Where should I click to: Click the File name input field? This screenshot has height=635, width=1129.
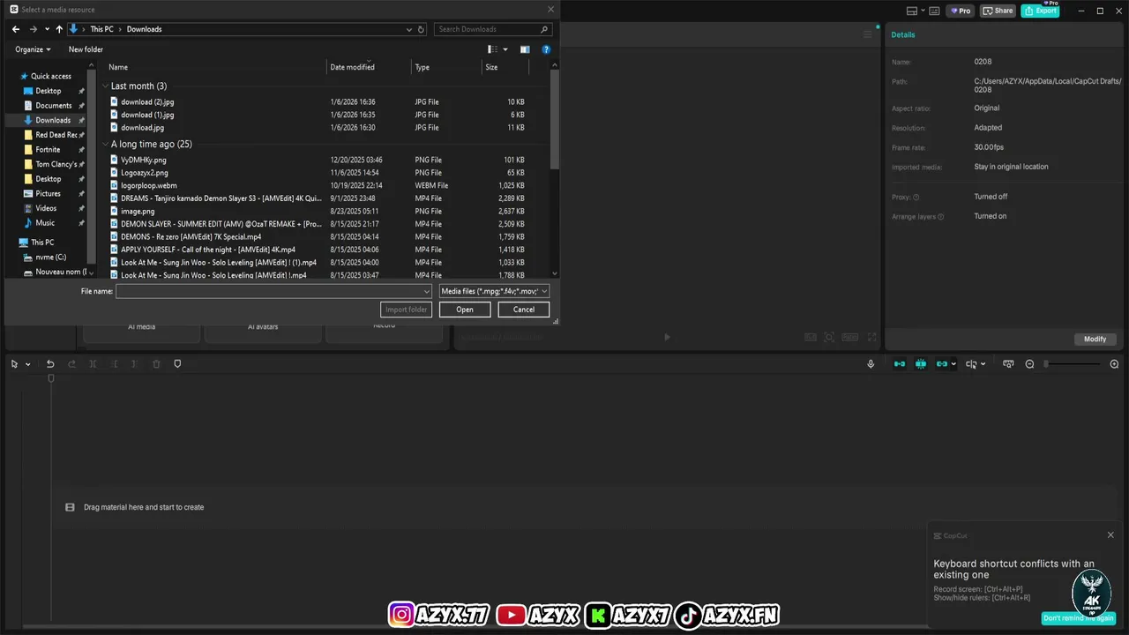click(x=273, y=291)
